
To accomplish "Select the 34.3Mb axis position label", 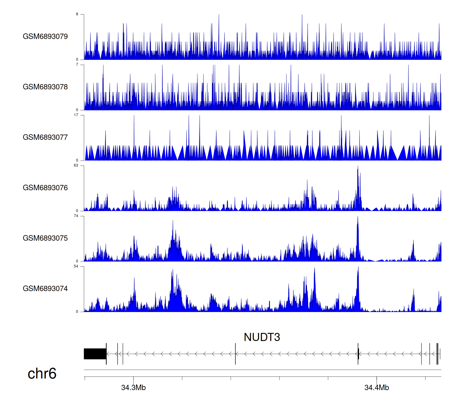I will pos(133,388).
